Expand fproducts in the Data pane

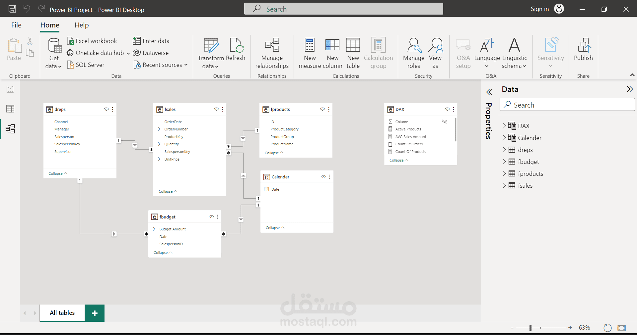pyautogui.click(x=504, y=173)
